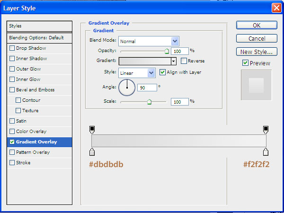
Task: Disable the Preview checkbox
Action: point(245,63)
